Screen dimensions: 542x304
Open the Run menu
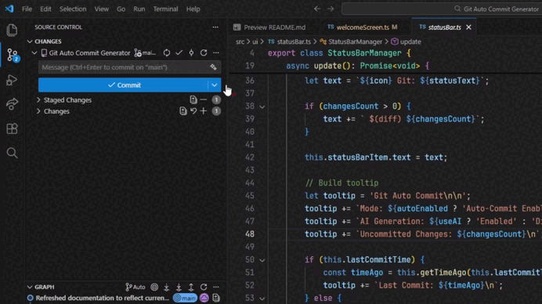point(139,9)
